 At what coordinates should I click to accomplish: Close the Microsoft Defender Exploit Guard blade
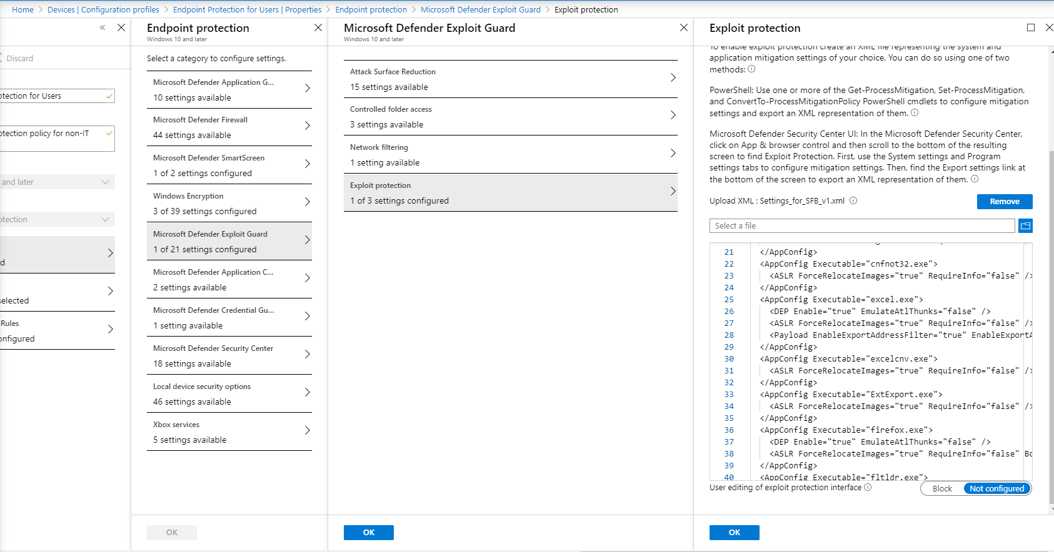(x=684, y=27)
